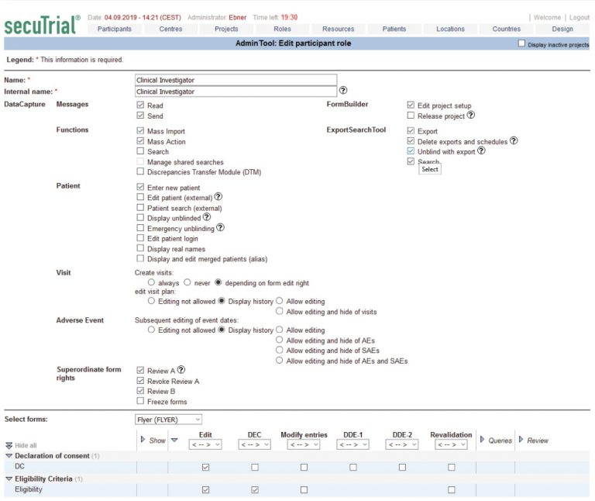Enable the Freeze forms checkbox
The height and width of the screenshot is (501, 595).
140,401
